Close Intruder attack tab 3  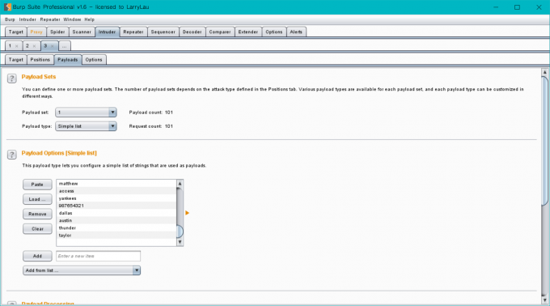tap(53, 46)
